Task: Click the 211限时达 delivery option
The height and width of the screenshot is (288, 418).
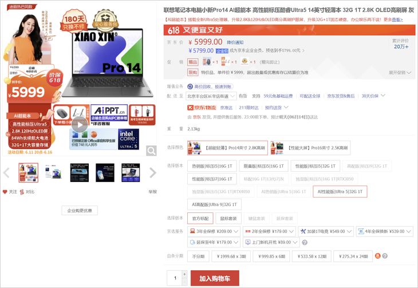Action: click(249, 108)
